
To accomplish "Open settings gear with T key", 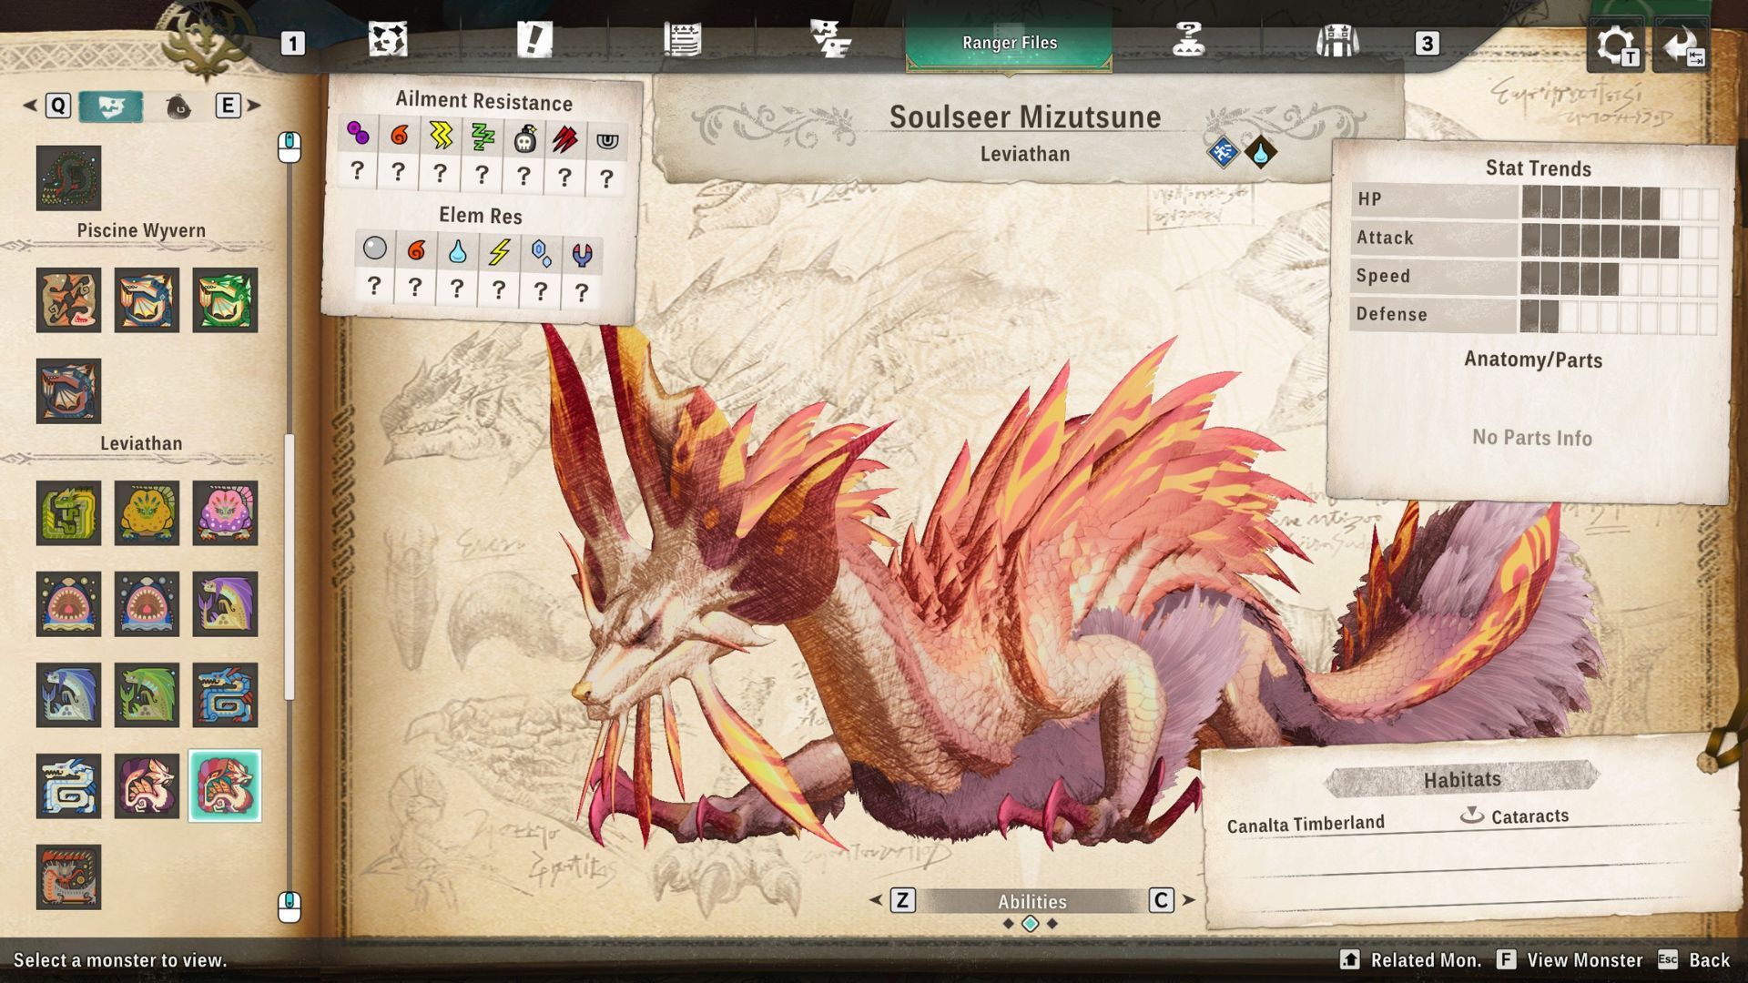I will [1615, 46].
